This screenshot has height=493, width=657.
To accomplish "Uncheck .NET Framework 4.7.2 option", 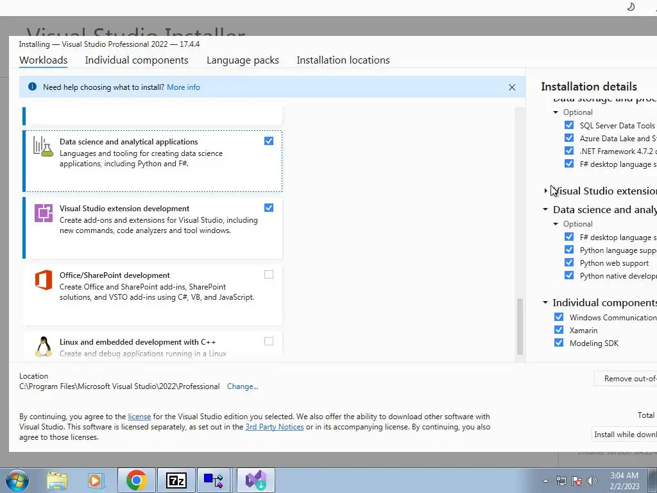I will tap(569, 150).
